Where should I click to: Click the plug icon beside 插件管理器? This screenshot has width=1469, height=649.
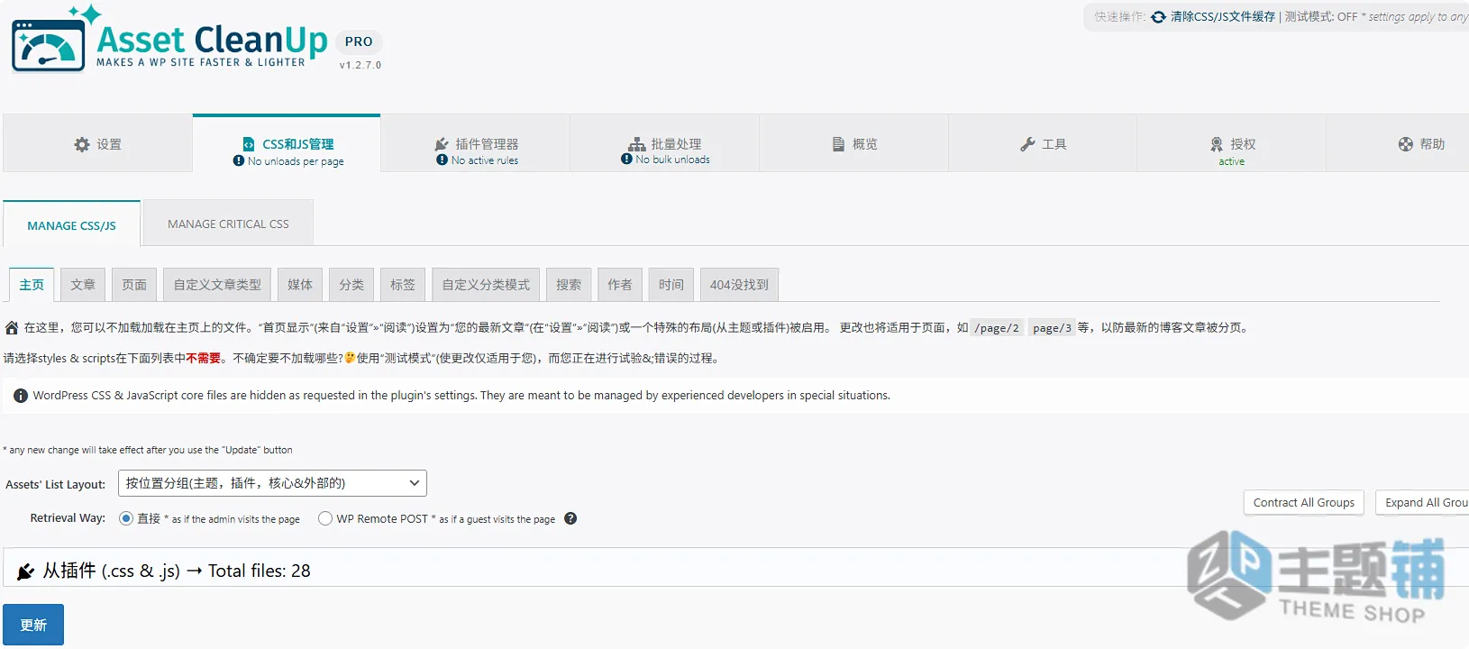click(x=442, y=144)
